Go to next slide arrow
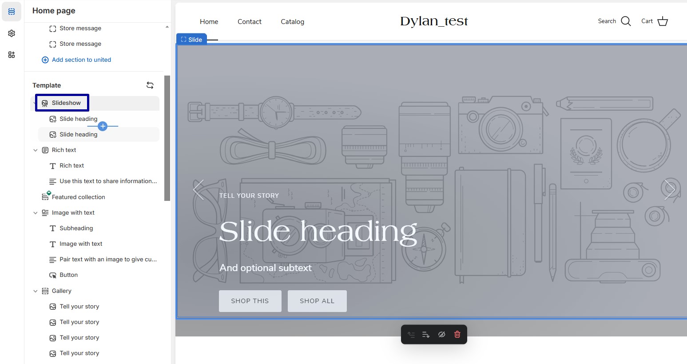 click(x=670, y=190)
